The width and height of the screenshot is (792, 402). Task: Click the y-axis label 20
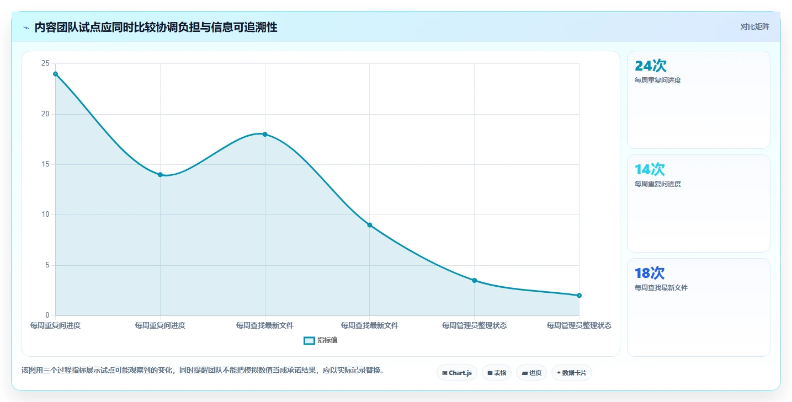45,114
